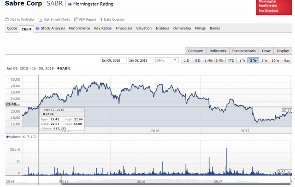Screen dimensions: 295x187
Task: Click the right handle of range slider
Action: tap(291, 181)
